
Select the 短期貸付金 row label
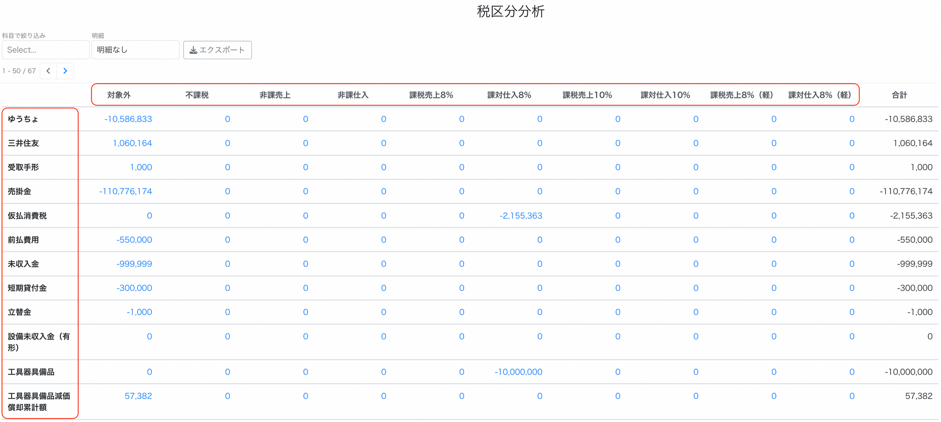click(x=27, y=288)
